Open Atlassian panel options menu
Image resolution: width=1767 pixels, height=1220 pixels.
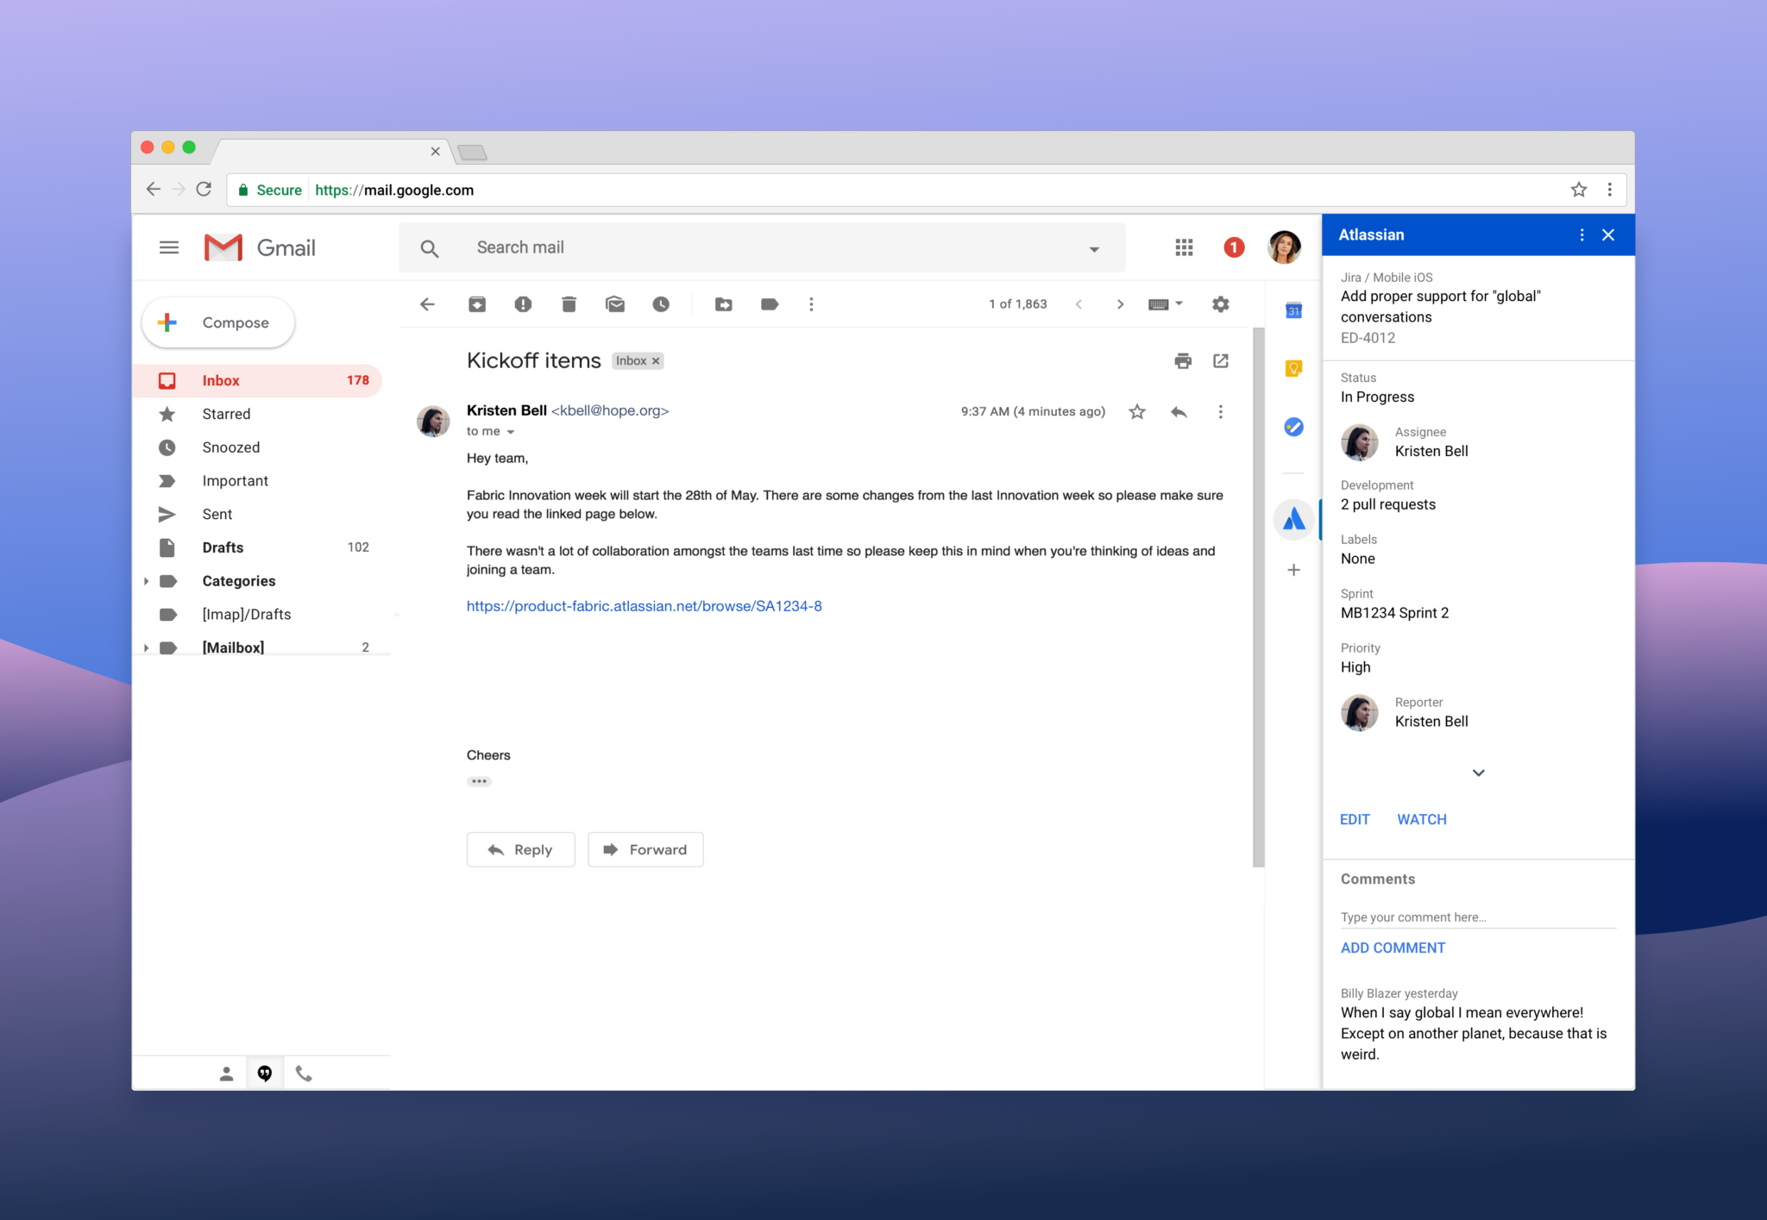[1581, 235]
